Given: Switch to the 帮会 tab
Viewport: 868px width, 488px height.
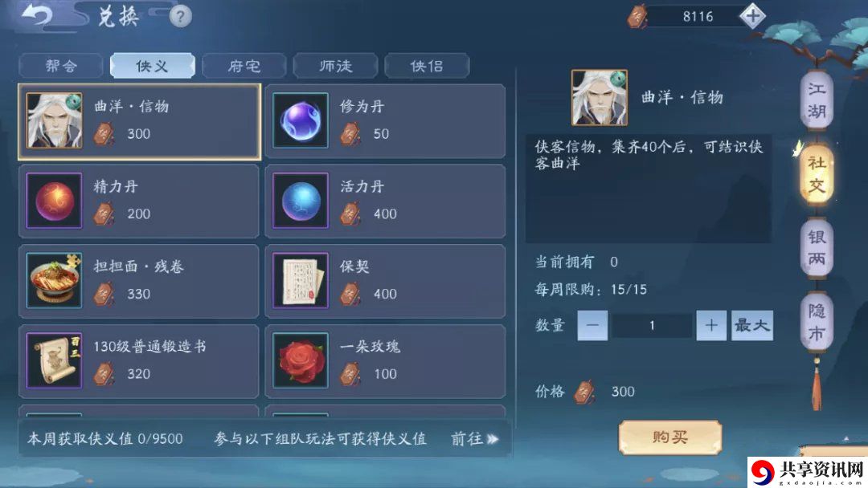Looking at the screenshot, I should click(61, 67).
